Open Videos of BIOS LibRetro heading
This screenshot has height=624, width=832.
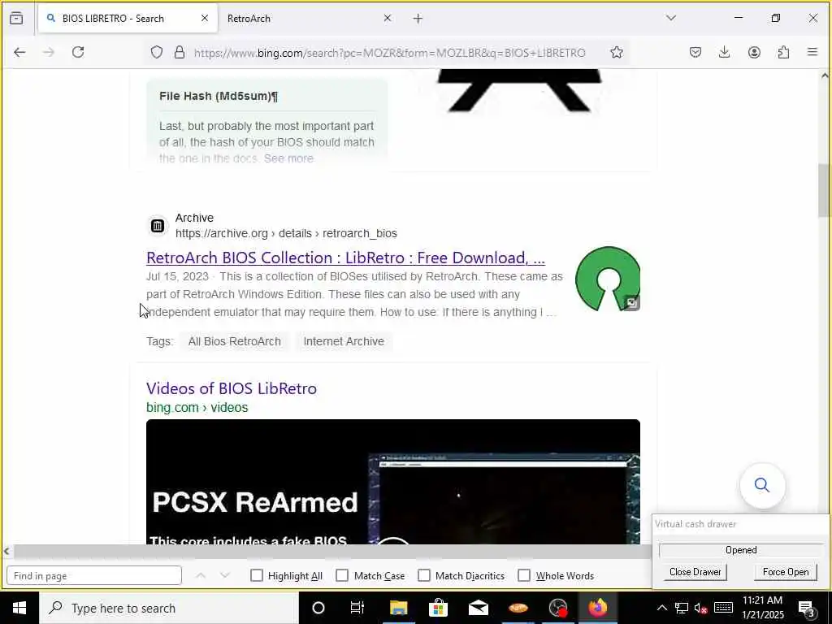[232, 388]
